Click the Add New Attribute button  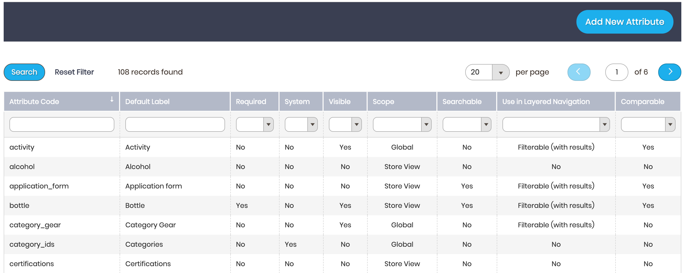click(x=624, y=22)
